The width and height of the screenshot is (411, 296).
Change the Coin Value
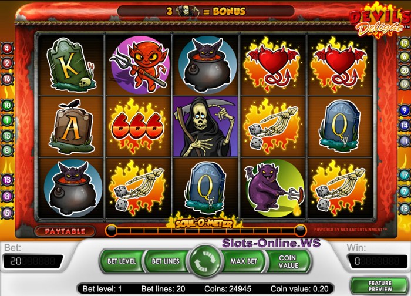288,261
